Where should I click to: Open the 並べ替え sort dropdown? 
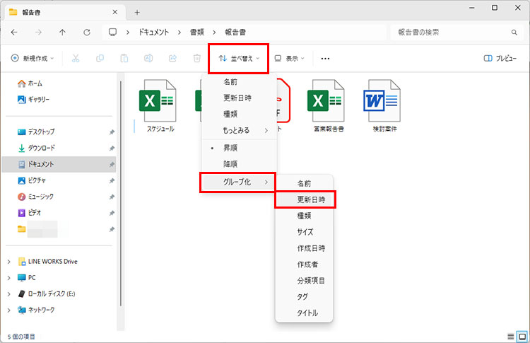(239, 59)
